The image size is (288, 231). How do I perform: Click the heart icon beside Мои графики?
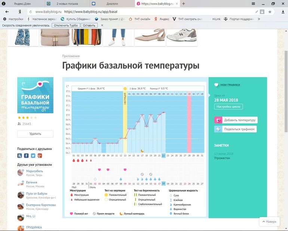(216, 85)
